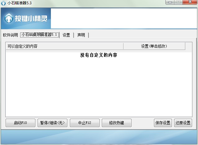
Task: Close the 小石瞄准器5.3 window
Action: coord(190,2)
